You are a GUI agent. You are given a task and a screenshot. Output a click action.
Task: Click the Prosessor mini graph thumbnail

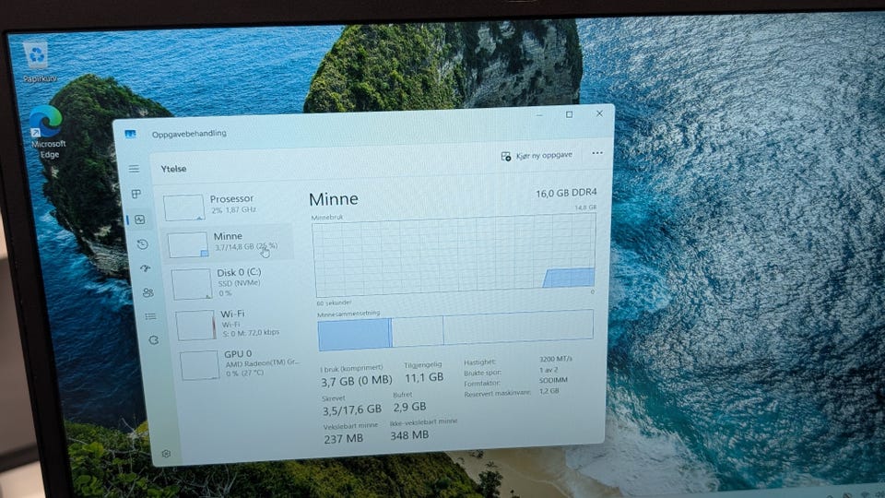(x=184, y=207)
